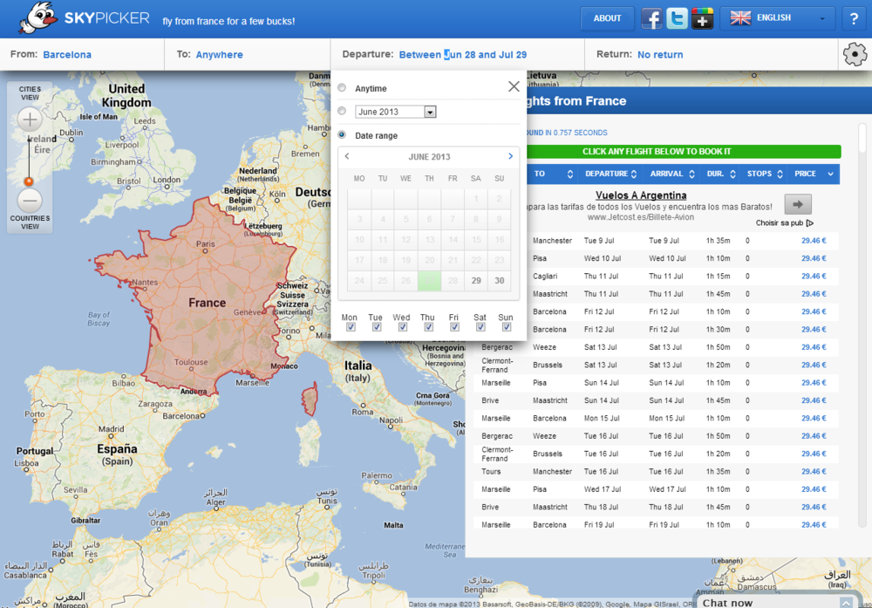Uncheck the Sat weekday checkbox

coord(480,327)
